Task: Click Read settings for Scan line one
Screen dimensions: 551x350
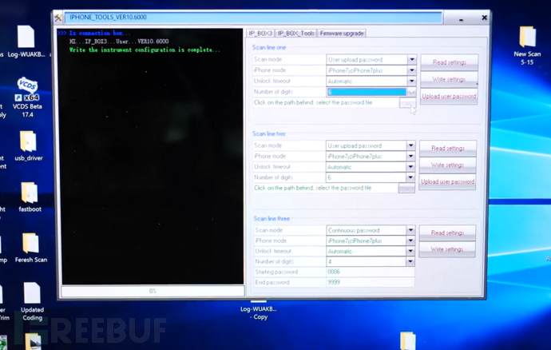Action: click(449, 62)
